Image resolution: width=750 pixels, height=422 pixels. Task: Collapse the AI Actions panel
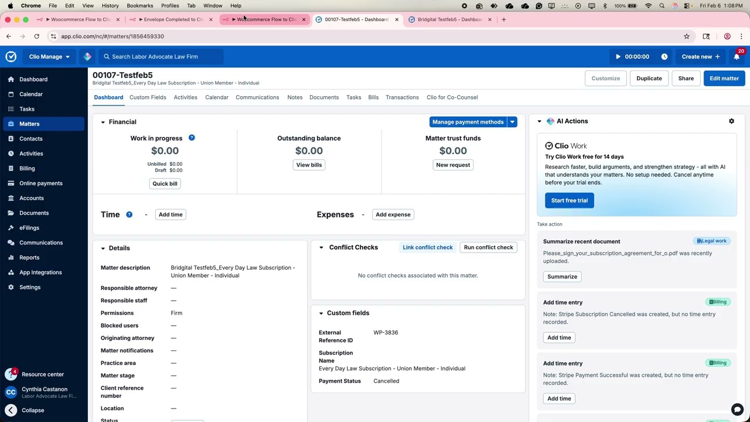pos(539,121)
